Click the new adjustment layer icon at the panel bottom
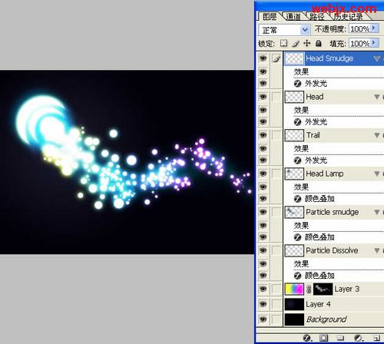 point(358,338)
